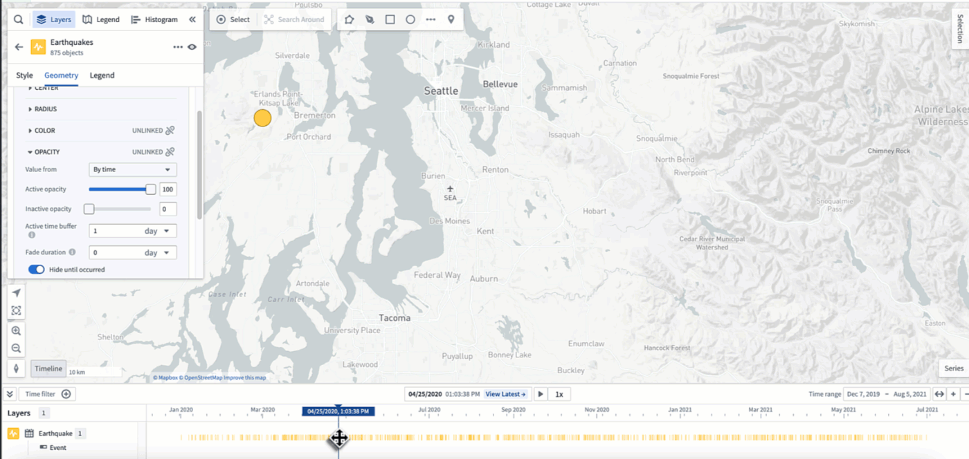Go back using the left arrow beside Earthquakes
This screenshot has height=459, width=969.
coord(19,47)
